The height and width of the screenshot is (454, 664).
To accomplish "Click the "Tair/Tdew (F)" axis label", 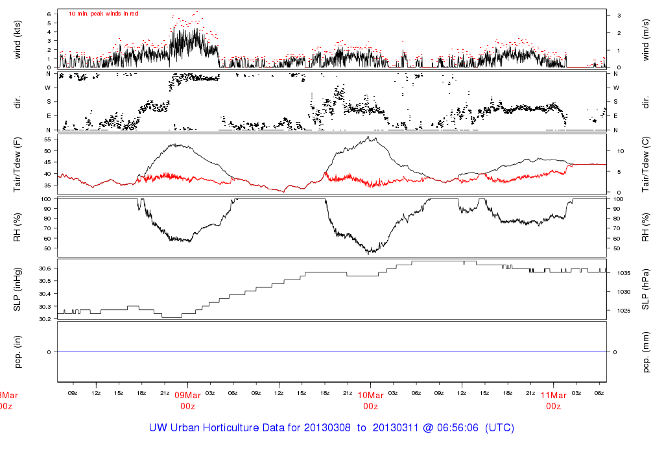I will tap(18, 165).
